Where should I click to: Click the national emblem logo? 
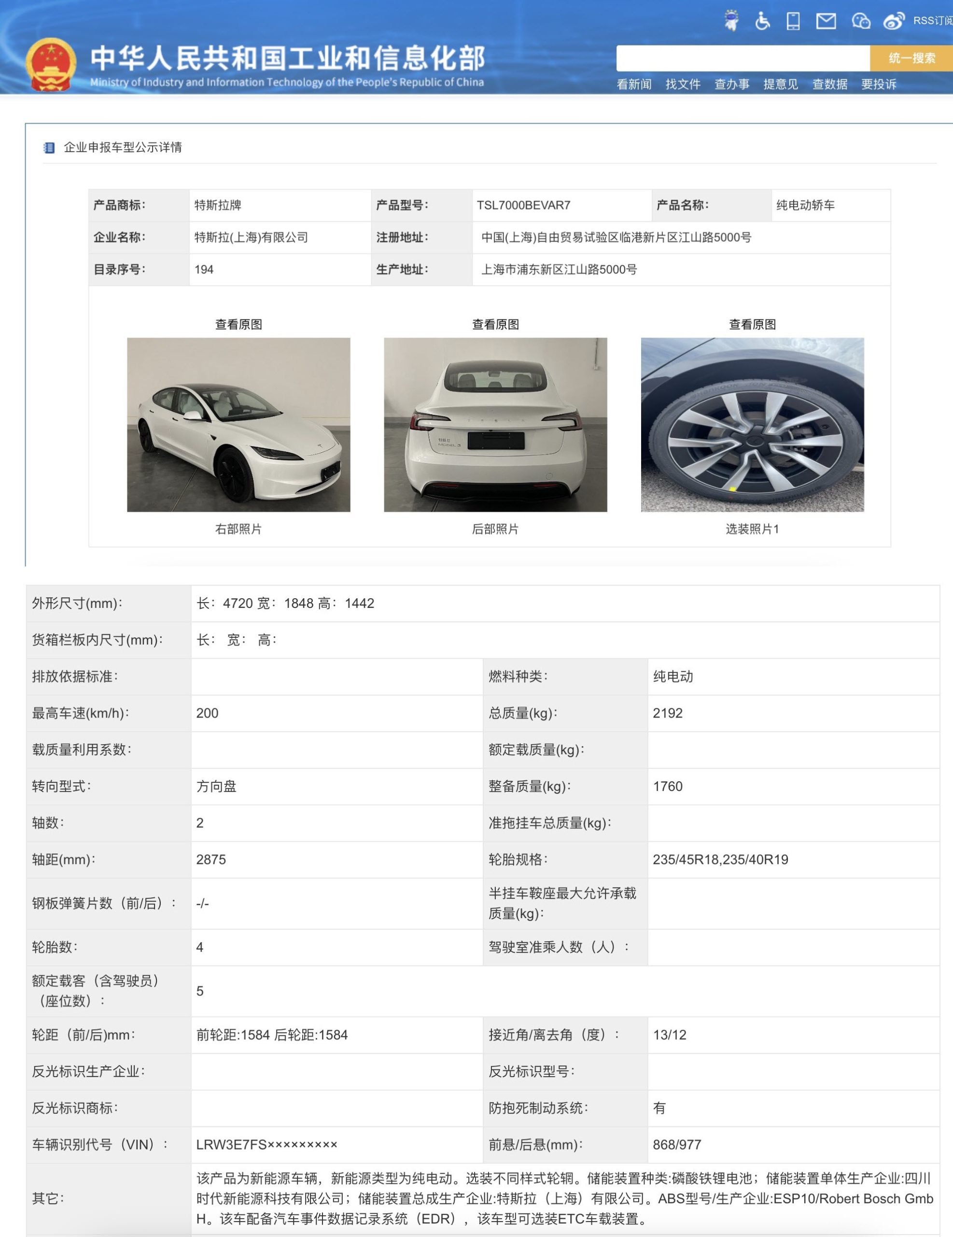click(51, 64)
